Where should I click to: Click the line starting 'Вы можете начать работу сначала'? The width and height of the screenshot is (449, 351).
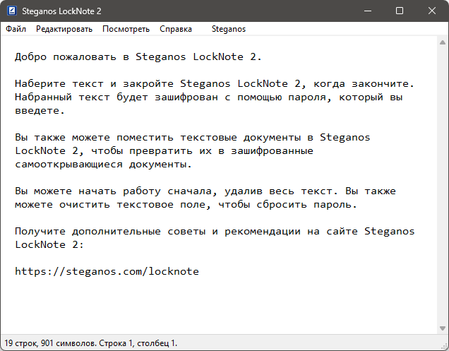tap(205, 191)
